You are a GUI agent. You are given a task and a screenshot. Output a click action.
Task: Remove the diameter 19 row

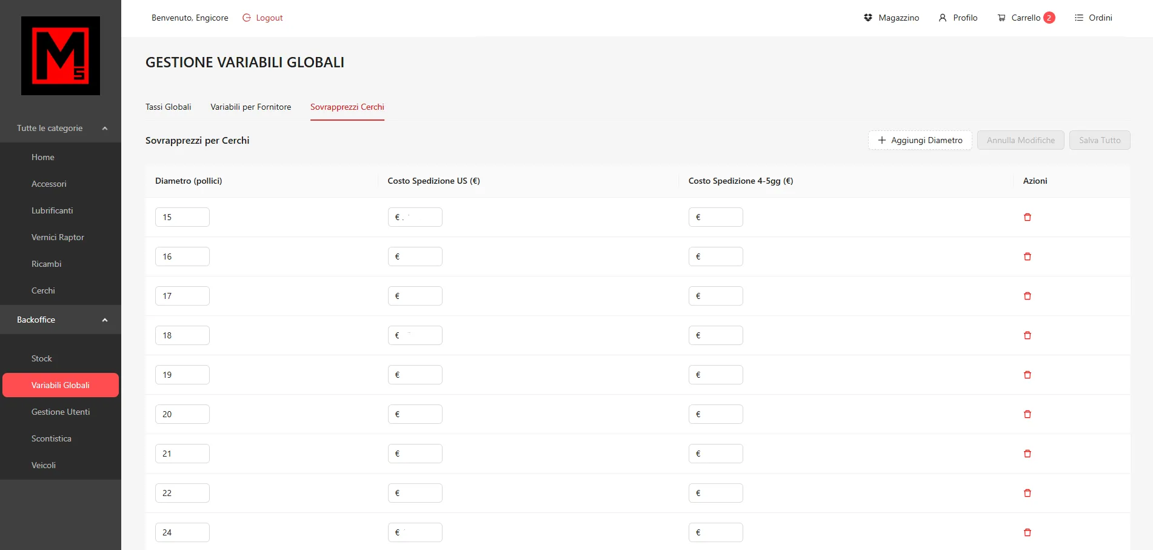click(1027, 375)
